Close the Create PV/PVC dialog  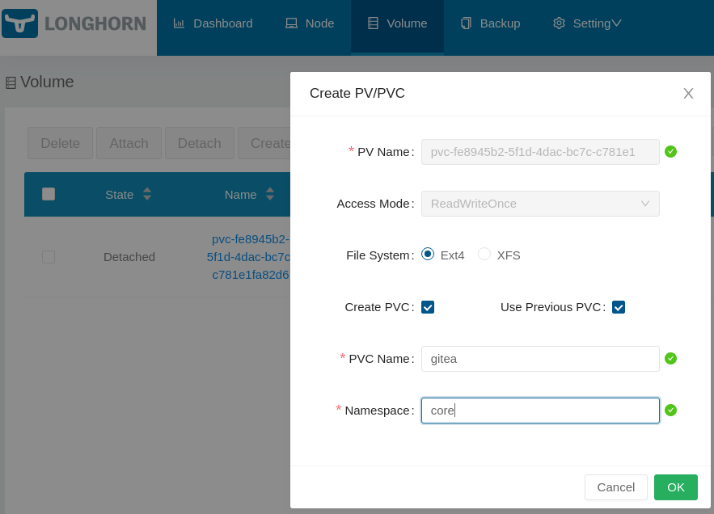pyautogui.click(x=688, y=93)
